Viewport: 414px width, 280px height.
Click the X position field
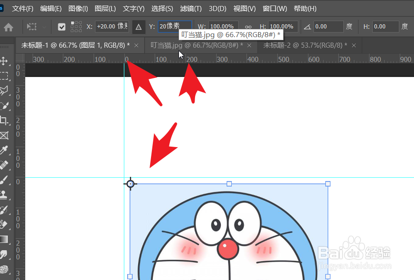pyautogui.click(x=112, y=27)
